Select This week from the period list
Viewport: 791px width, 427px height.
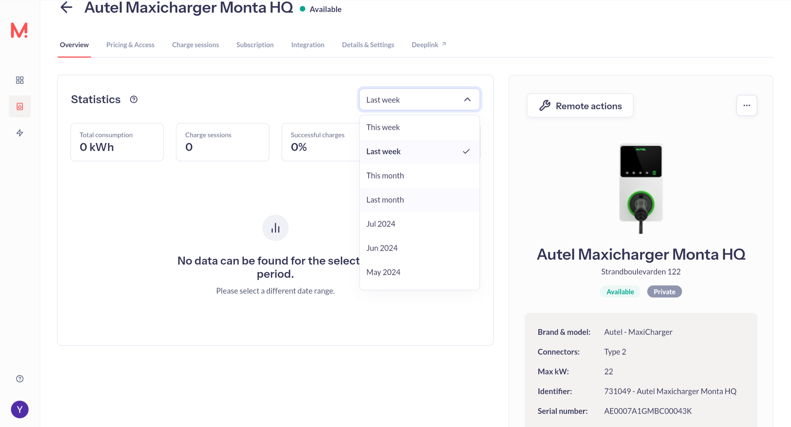pyautogui.click(x=420, y=127)
